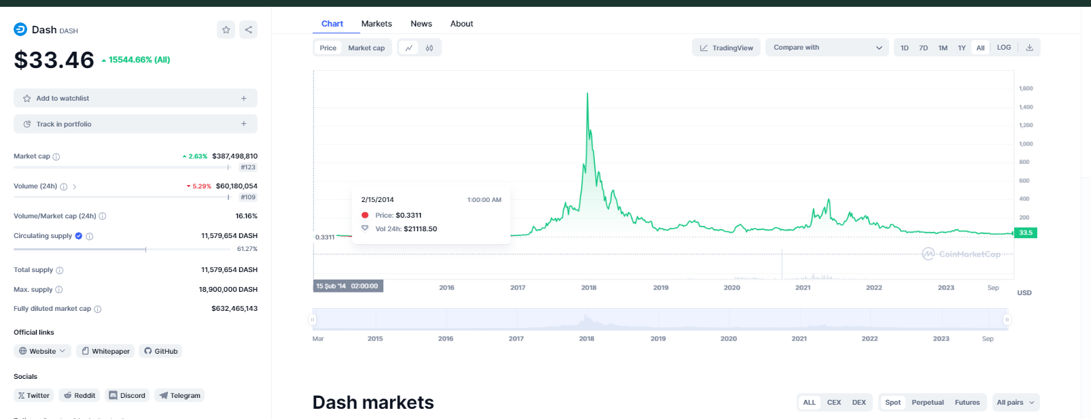Toggle Market cap chart mode
The image size is (1091, 419).
point(366,48)
